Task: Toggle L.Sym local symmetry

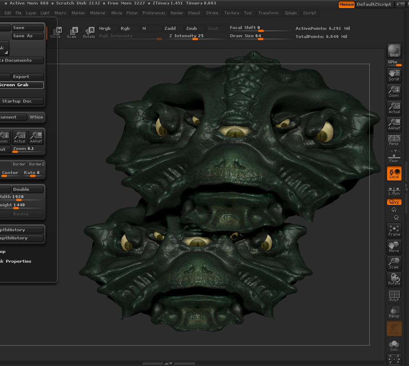Action: 394,191
